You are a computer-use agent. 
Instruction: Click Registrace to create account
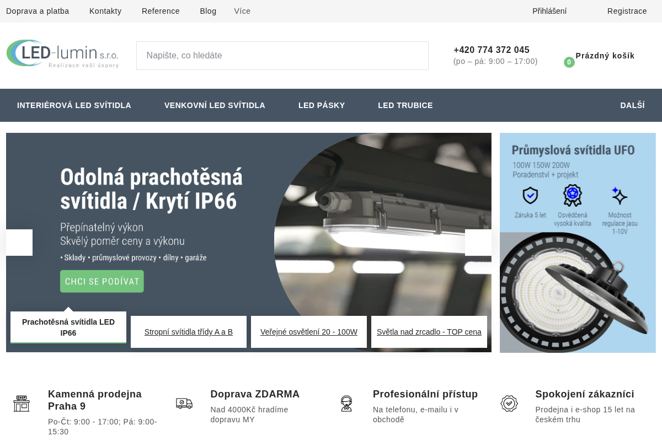pyautogui.click(x=627, y=11)
